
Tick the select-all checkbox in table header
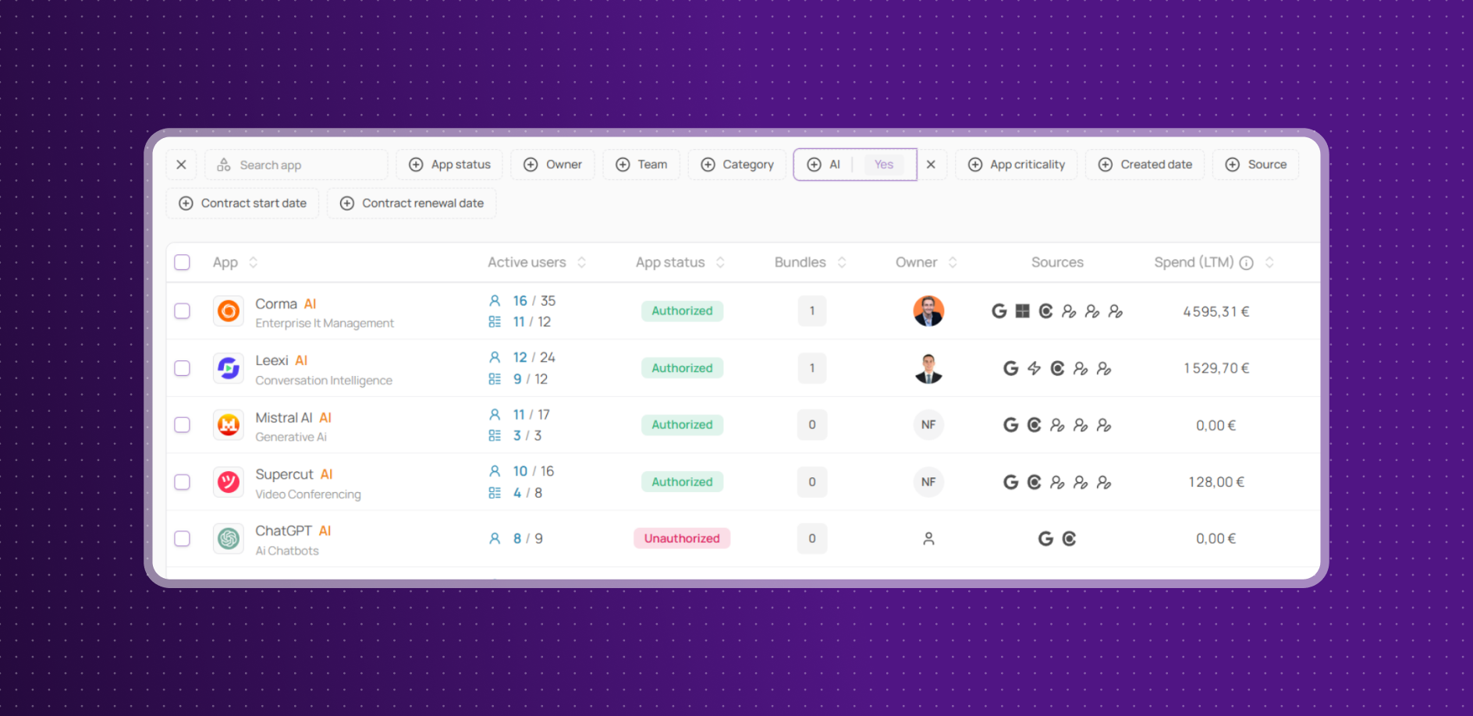[182, 263]
